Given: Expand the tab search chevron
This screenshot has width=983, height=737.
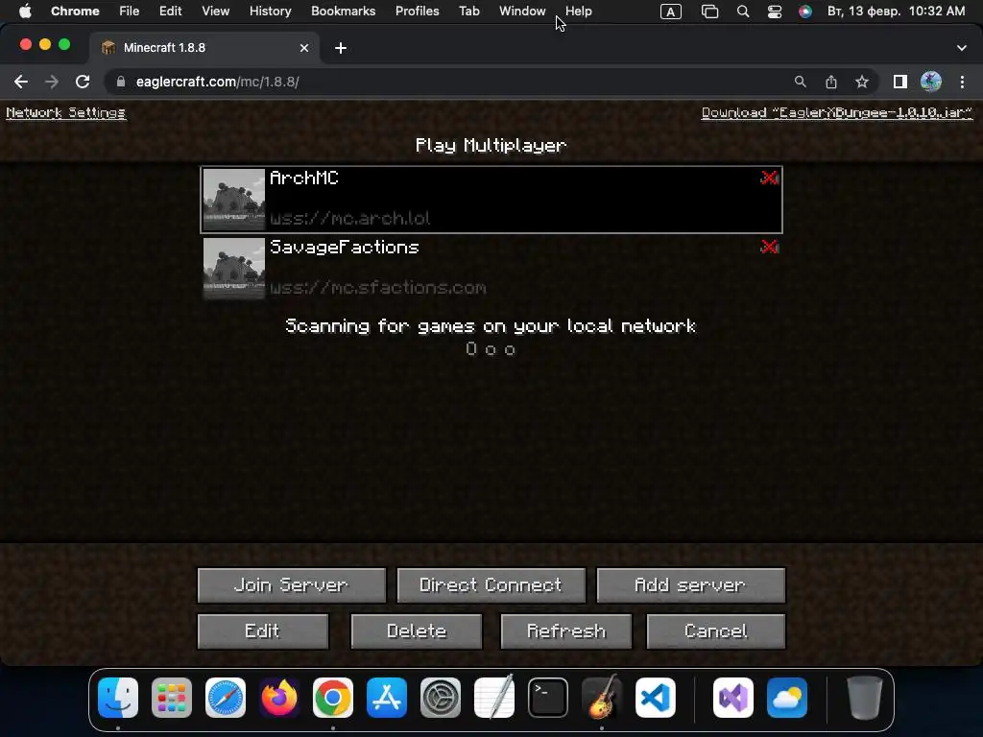Looking at the screenshot, I should (x=962, y=48).
